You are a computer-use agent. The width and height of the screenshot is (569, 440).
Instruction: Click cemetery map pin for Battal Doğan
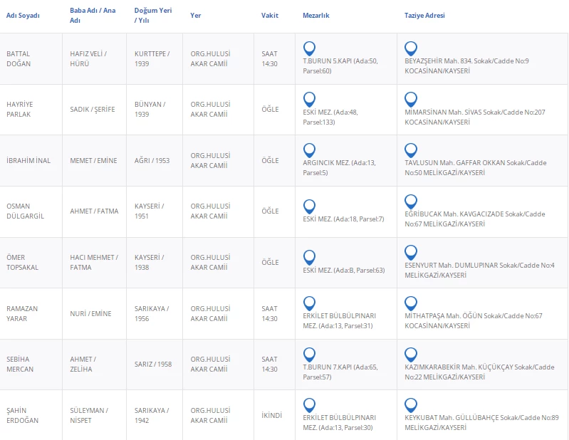(x=309, y=48)
